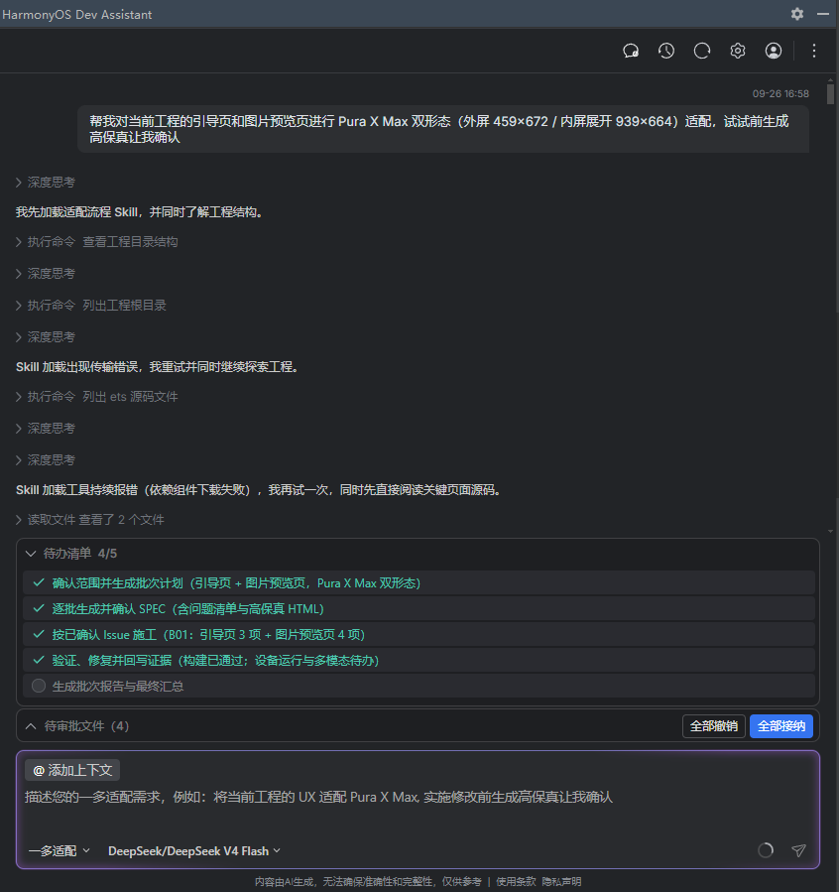Open the 一多适配 mode dropdown
This screenshot has height=892, width=839.
pyautogui.click(x=60, y=851)
